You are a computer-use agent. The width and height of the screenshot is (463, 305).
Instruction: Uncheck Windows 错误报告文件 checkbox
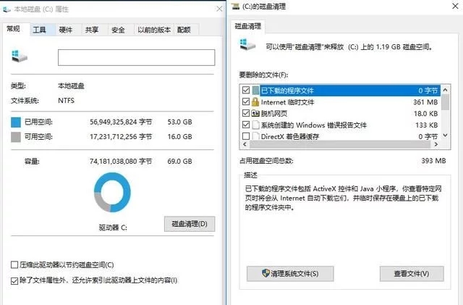(x=246, y=125)
